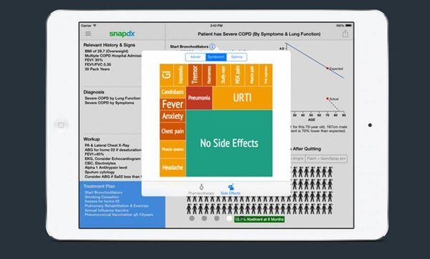Tap the share icon in the header

click(x=345, y=34)
